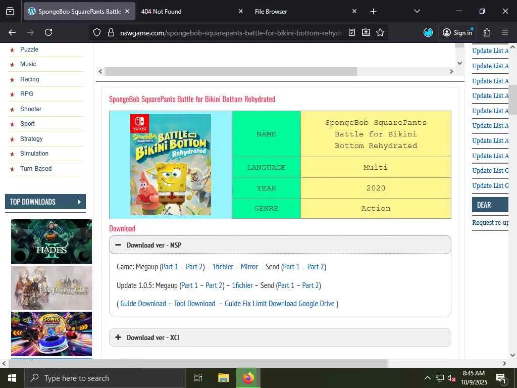Open Racing category

click(x=30, y=79)
